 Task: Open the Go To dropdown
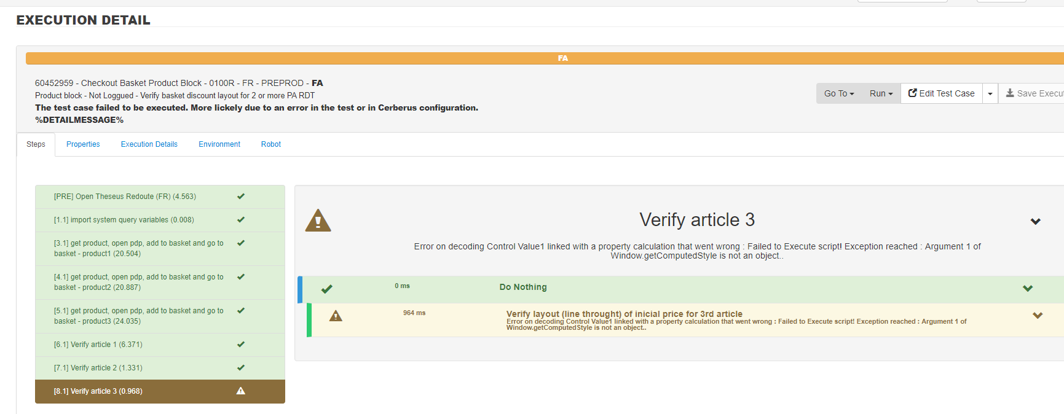click(839, 93)
